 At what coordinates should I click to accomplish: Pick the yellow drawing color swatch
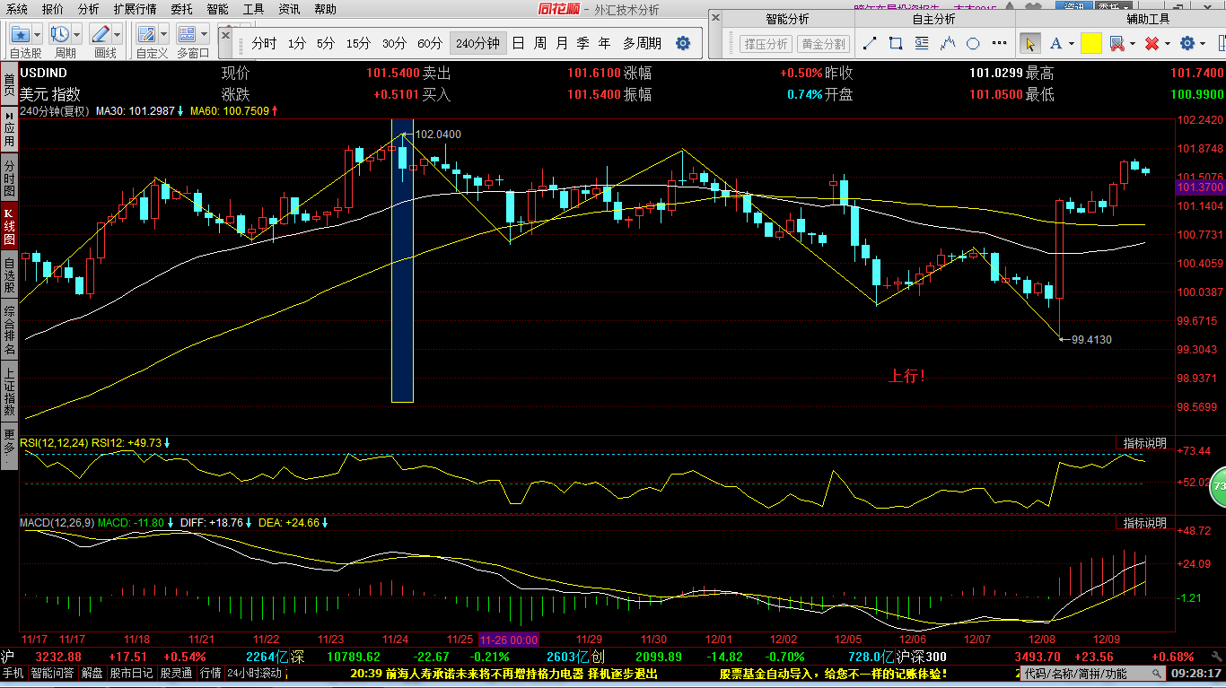click(x=1091, y=43)
